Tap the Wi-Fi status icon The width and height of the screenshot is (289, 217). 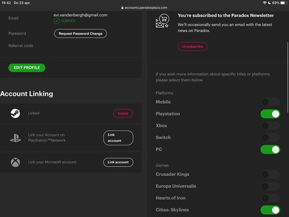coord(265,3)
